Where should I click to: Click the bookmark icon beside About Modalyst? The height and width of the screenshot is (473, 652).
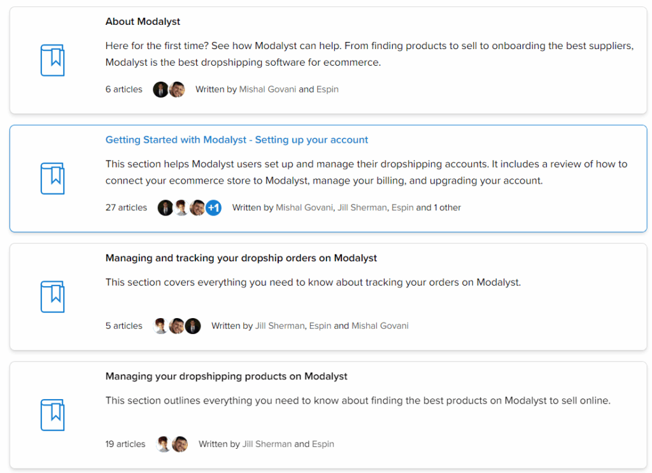(x=52, y=61)
